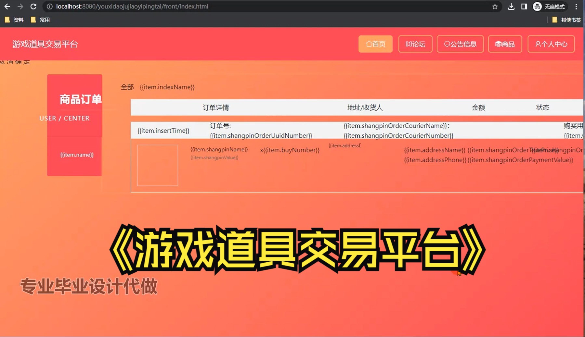Click the {{item.addressPhone}} recipient phone

[435, 160]
